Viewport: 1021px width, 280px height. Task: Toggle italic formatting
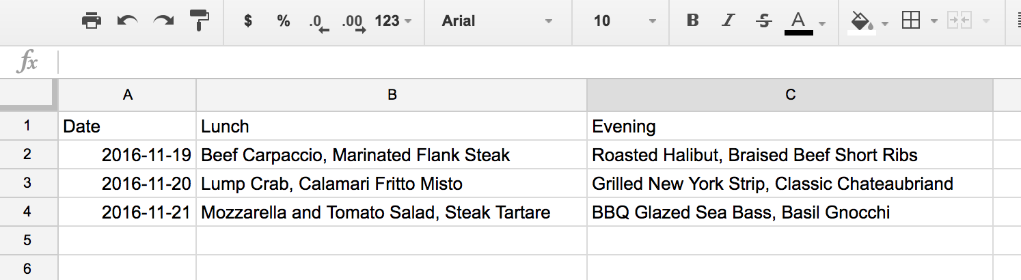(729, 21)
